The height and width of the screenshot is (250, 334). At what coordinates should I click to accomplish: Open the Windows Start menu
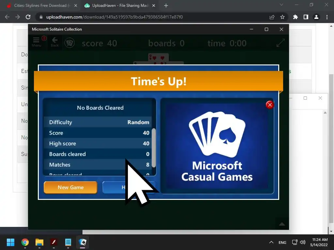[10, 242]
